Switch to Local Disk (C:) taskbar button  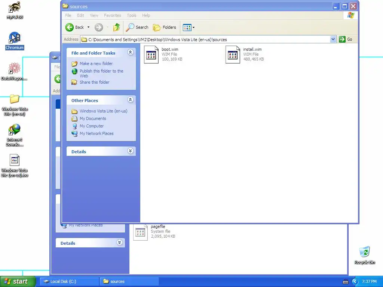point(69,282)
